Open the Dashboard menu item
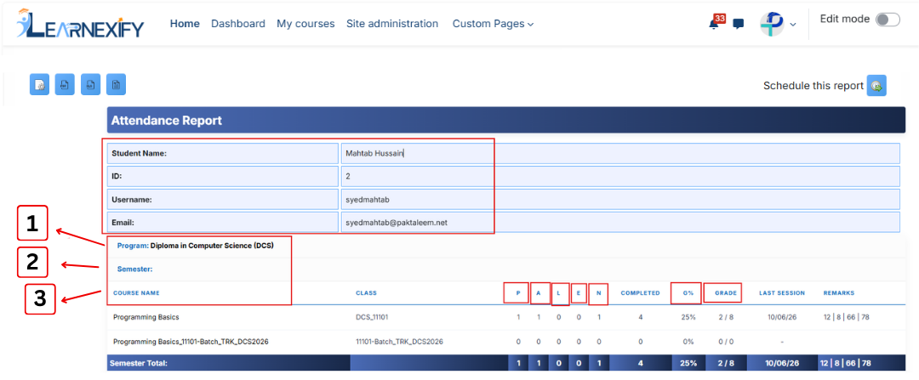This screenshot has width=919, height=380. pos(238,24)
